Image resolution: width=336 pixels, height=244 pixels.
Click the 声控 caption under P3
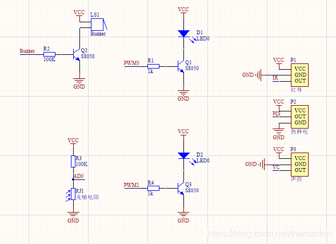pos(297,179)
